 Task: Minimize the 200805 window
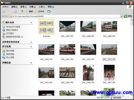pos(124,3)
